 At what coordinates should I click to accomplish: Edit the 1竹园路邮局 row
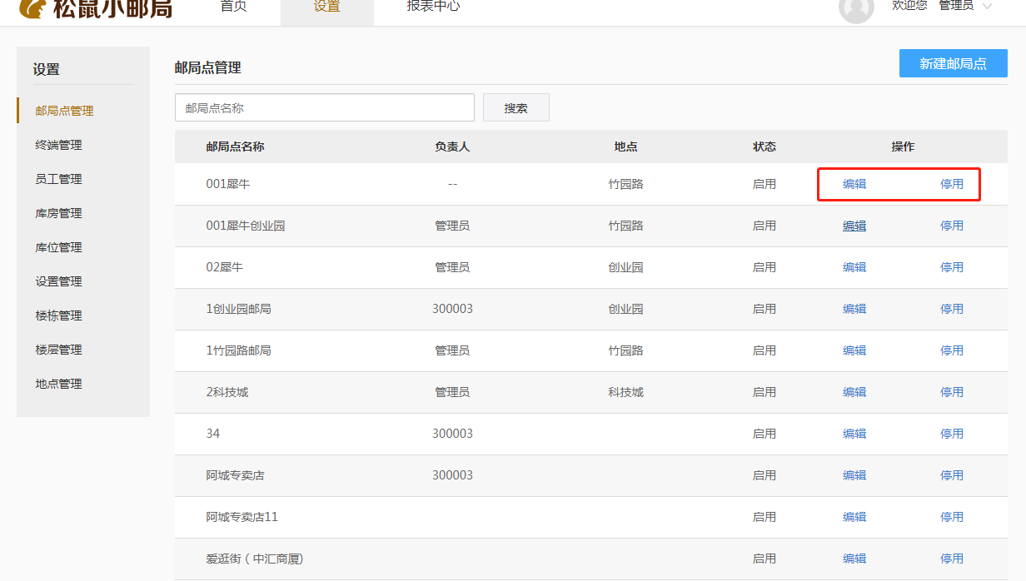tap(854, 350)
